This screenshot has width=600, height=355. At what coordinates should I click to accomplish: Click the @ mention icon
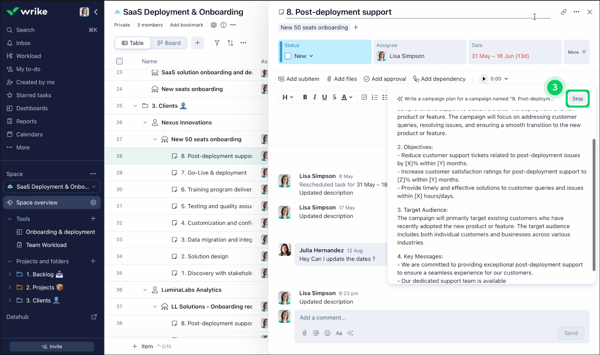(316, 333)
